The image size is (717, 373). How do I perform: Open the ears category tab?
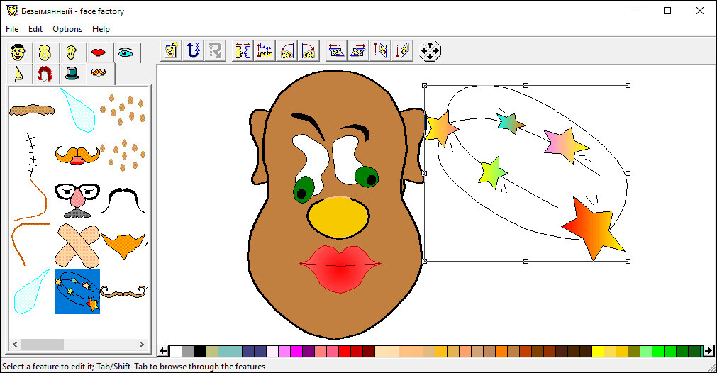tap(72, 52)
